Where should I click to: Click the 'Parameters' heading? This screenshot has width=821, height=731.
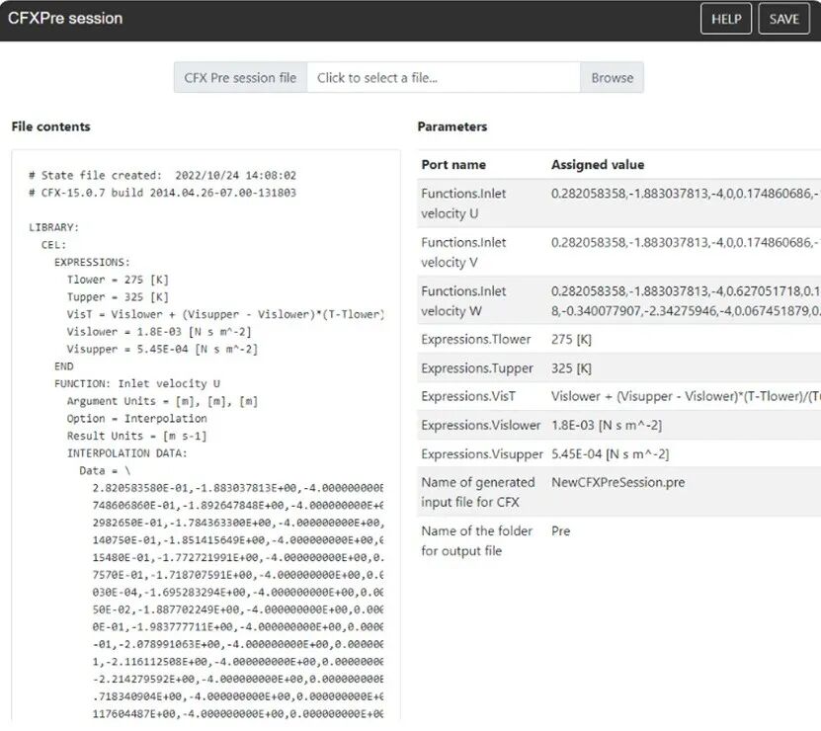click(452, 126)
